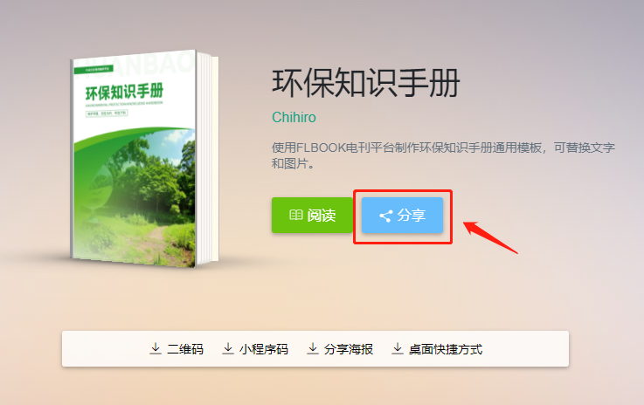Screen dimensions: 644x405
Task: Click the red arrow annotation pointing at 分享
Action: [x=490, y=237]
